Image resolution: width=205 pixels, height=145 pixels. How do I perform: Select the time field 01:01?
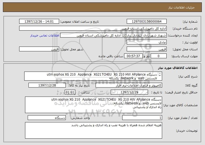(x=70, y=92)
